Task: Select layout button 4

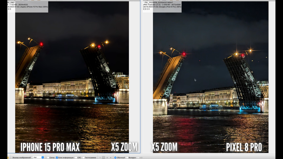Action: (111, 158)
